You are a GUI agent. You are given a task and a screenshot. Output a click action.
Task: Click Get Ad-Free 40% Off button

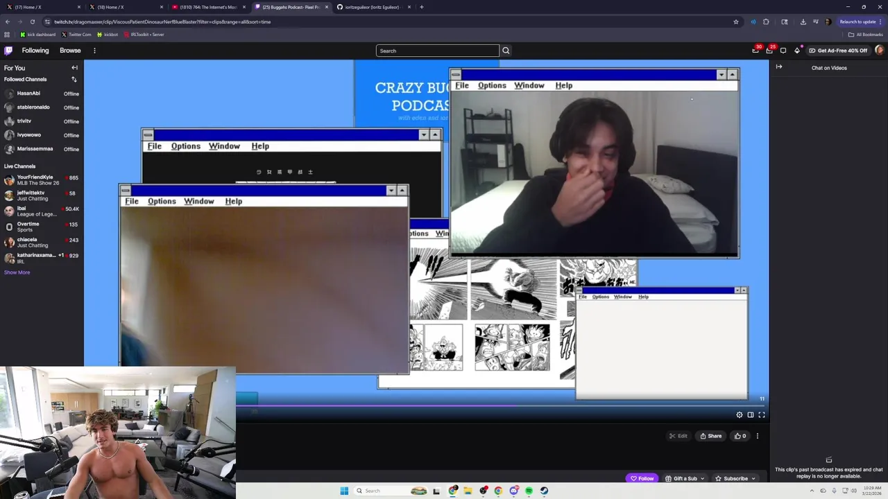point(838,51)
